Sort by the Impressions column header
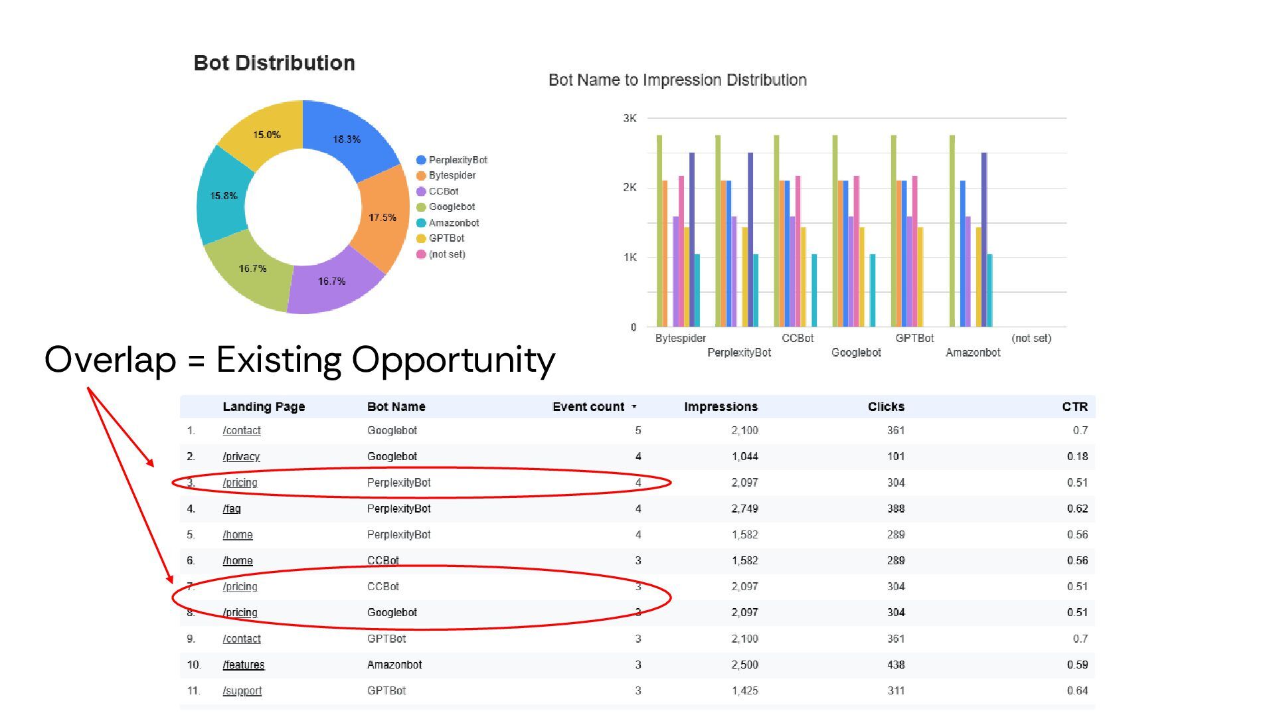The height and width of the screenshot is (717, 1275). (x=721, y=406)
